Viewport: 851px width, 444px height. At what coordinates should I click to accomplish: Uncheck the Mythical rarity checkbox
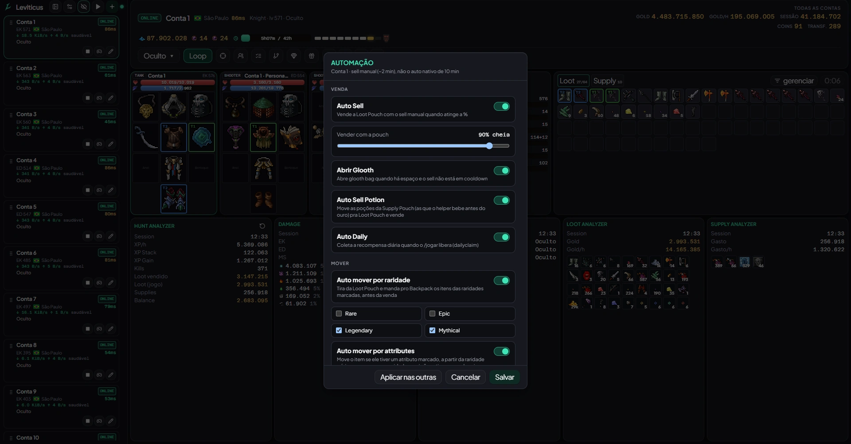point(433,331)
